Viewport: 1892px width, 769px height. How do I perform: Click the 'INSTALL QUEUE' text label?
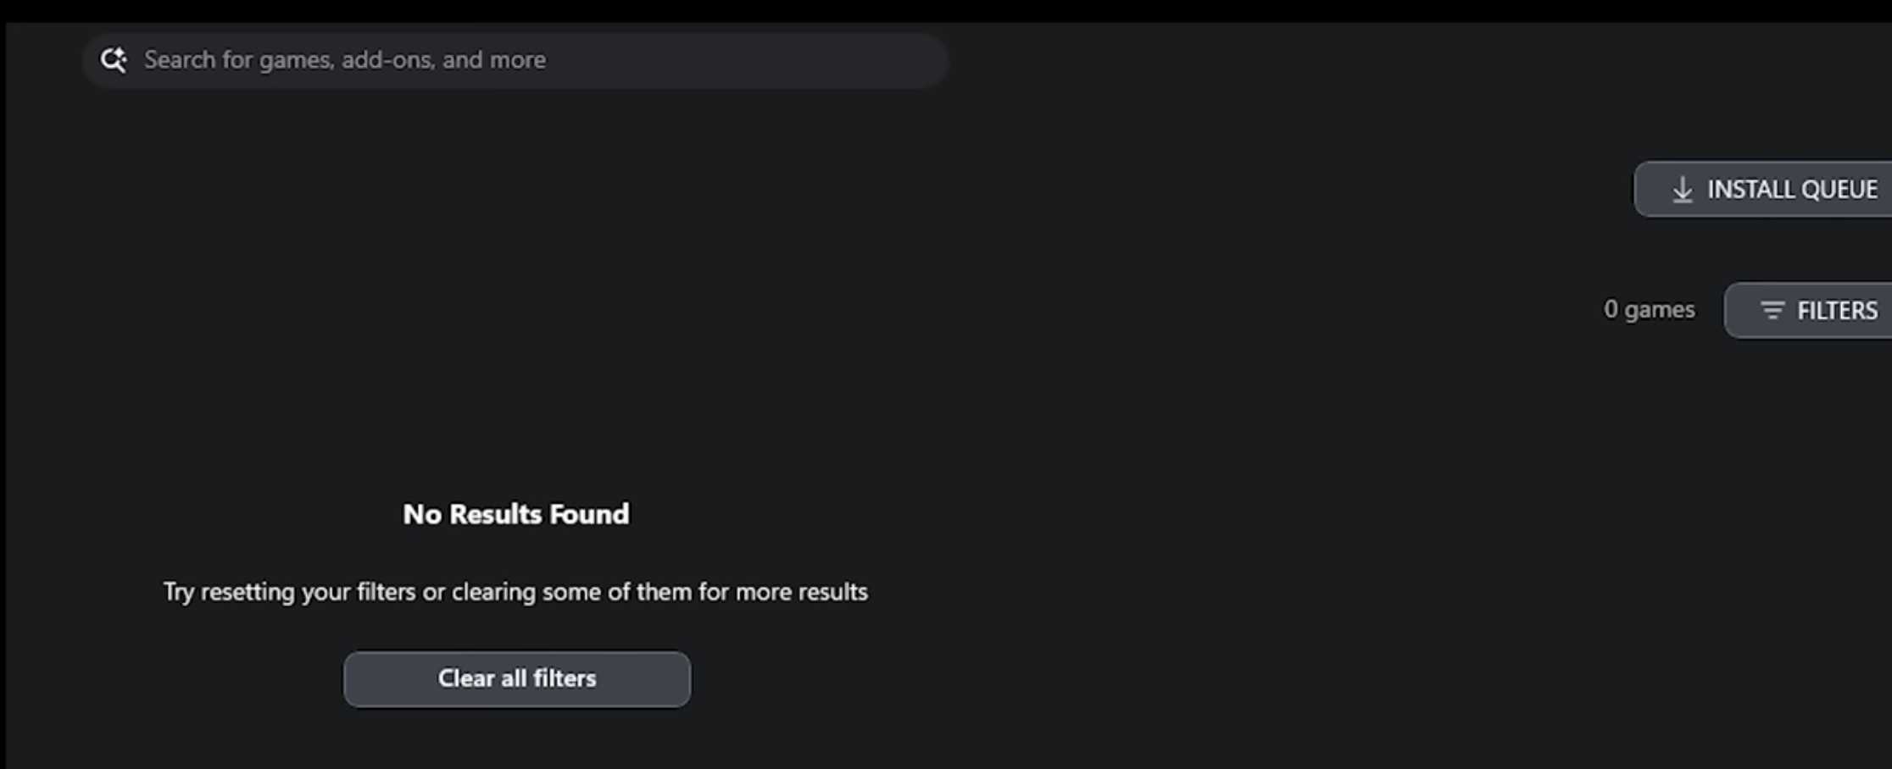[x=1792, y=190]
